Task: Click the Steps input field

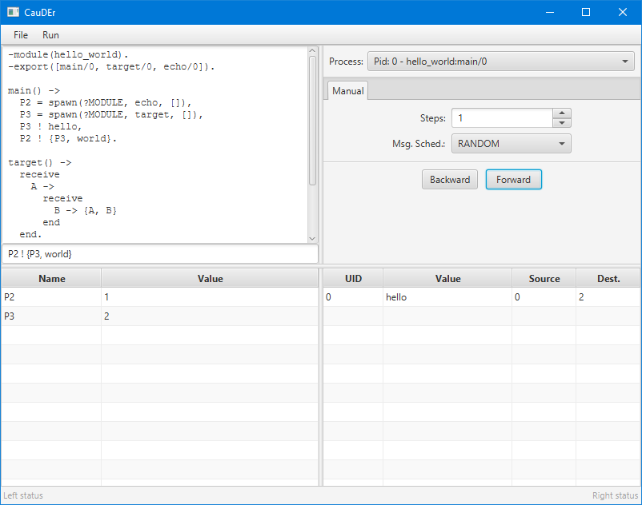Action: pyautogui.click(x=503, y=118)
